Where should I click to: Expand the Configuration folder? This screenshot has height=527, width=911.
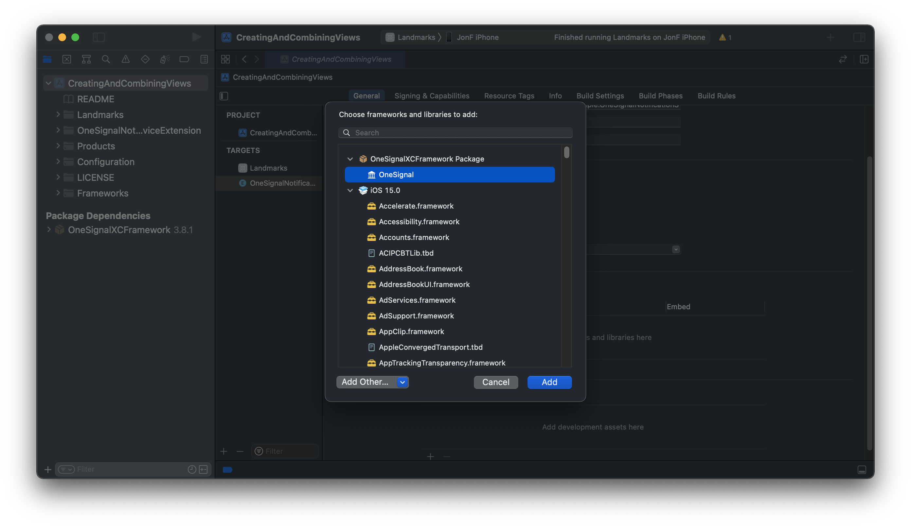tap(58, 161)
